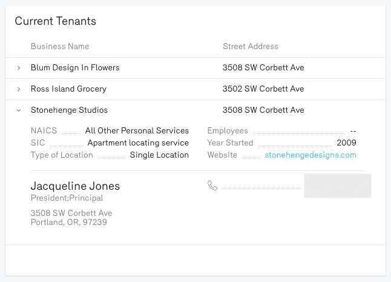Click the Apartment locating service SIC value

click(x=138, y=143)
